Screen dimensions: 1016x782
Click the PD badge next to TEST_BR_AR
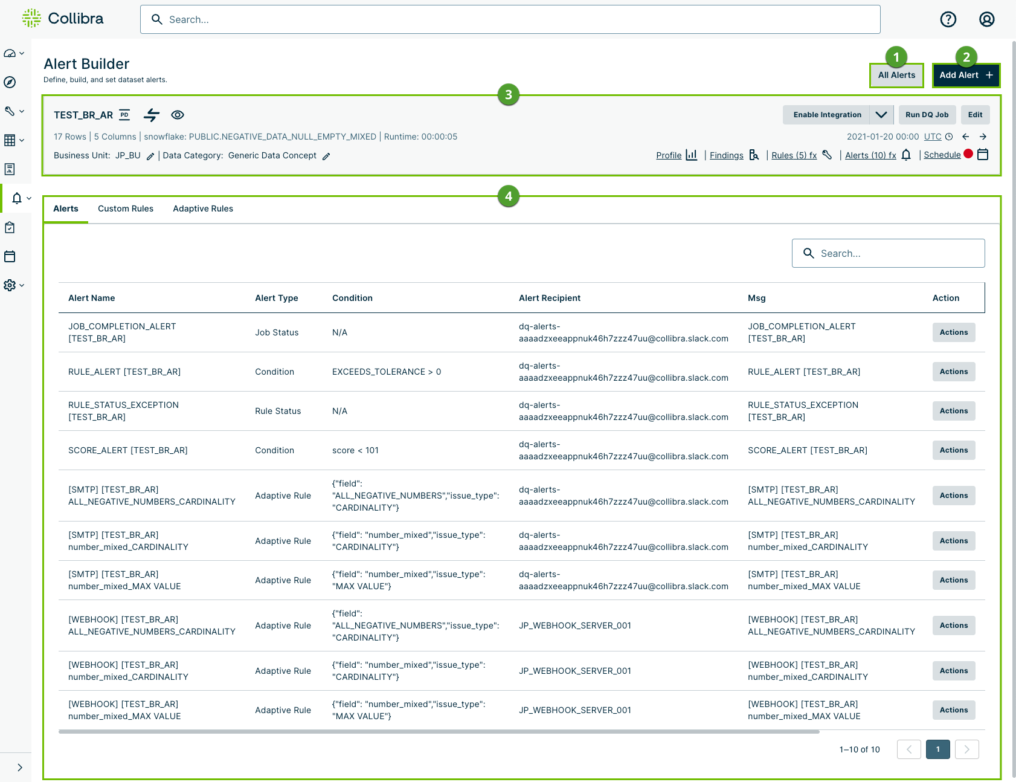pyautogui.click(x=124, y=114)
